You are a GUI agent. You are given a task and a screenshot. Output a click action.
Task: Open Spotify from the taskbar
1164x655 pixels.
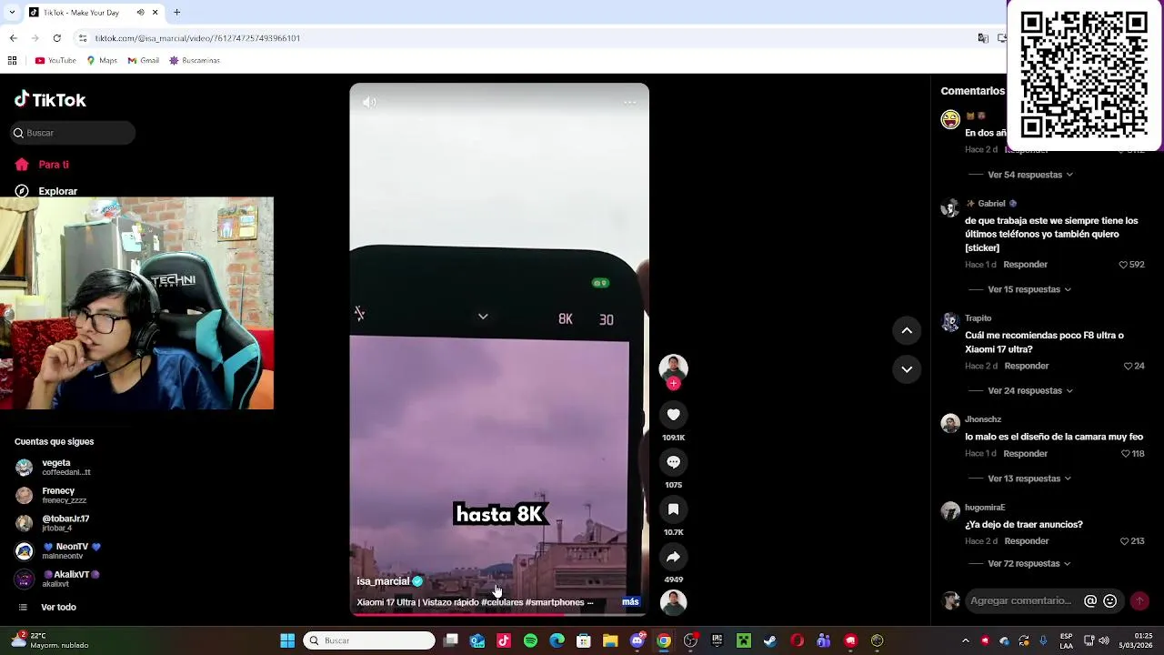point(530,640)
